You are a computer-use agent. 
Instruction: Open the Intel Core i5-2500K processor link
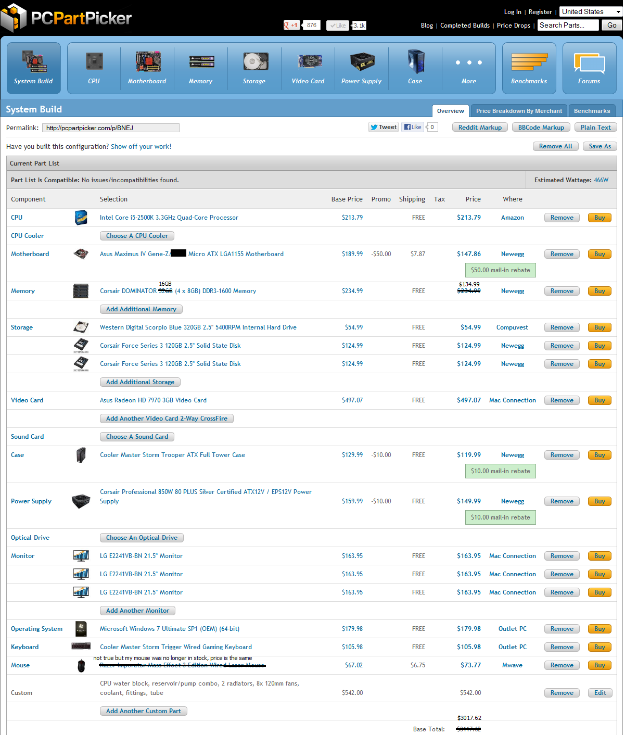point(169,218)
